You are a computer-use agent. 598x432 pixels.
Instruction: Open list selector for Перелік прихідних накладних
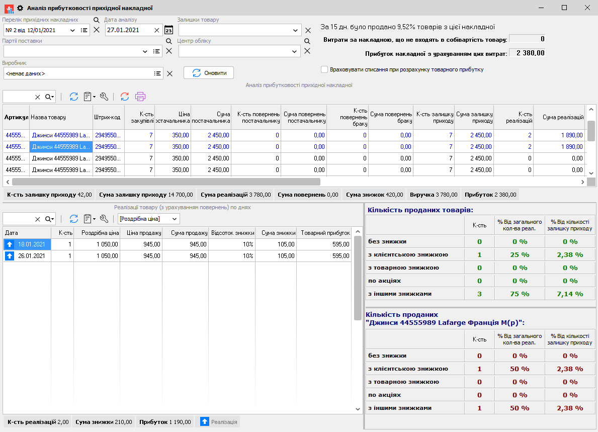84,30
